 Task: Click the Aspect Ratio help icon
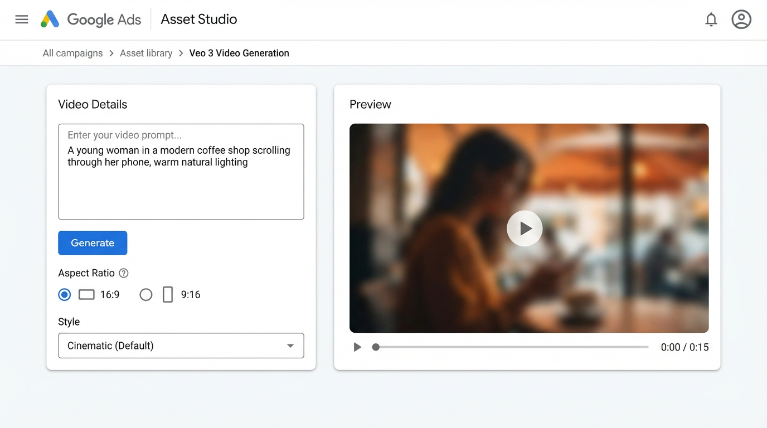[123, 273]
